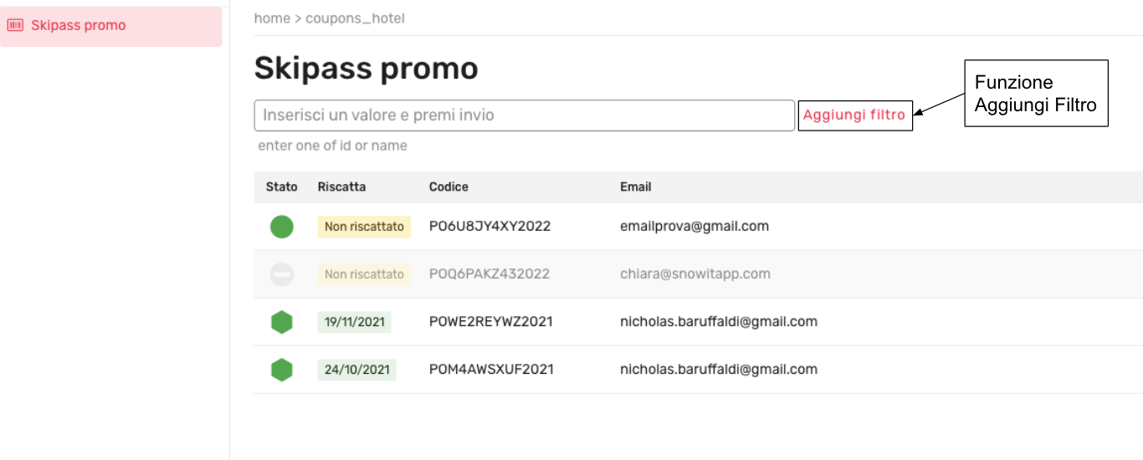Go to home in the breadcrumb
The height and width of the screenshot is (460, 1143).
[x=272, y=18]
